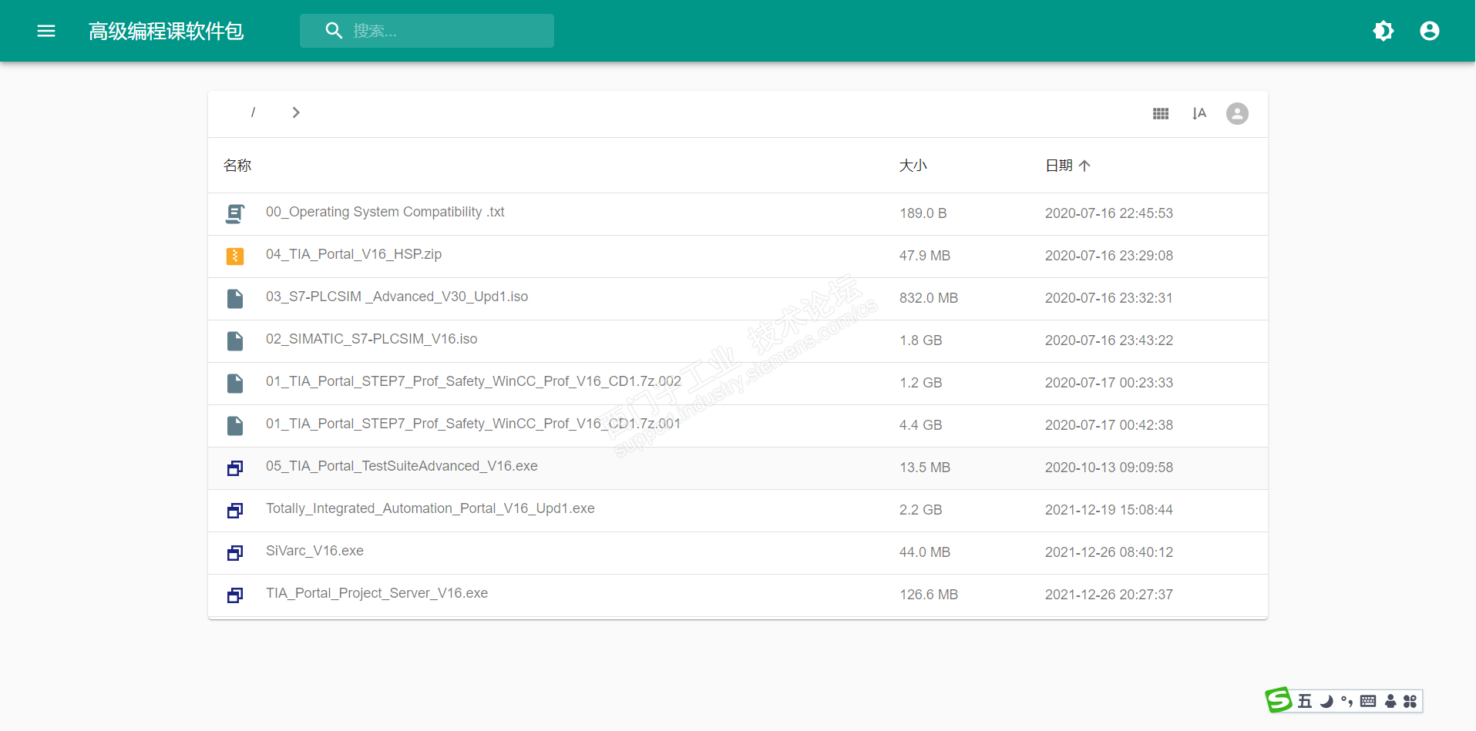1476x731 pixels.
Task: Click date 2021-12-19 15:08:44
Action: (x=1109, y=510)
